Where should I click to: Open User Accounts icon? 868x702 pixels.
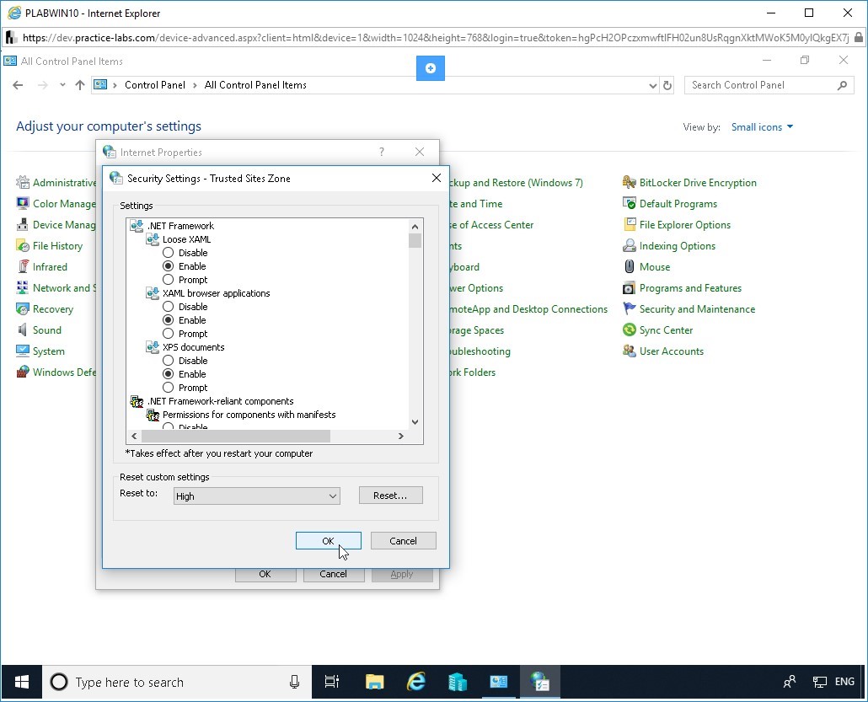pyautogui.click(x=629, y=351)
